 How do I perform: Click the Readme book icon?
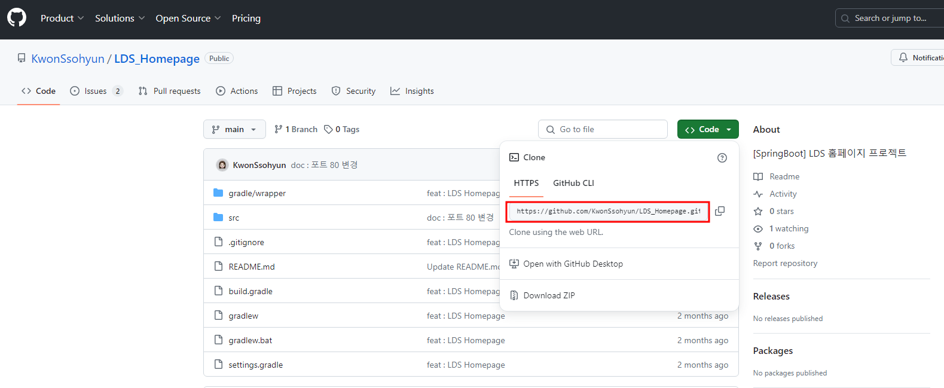click(x=758, y=176)
